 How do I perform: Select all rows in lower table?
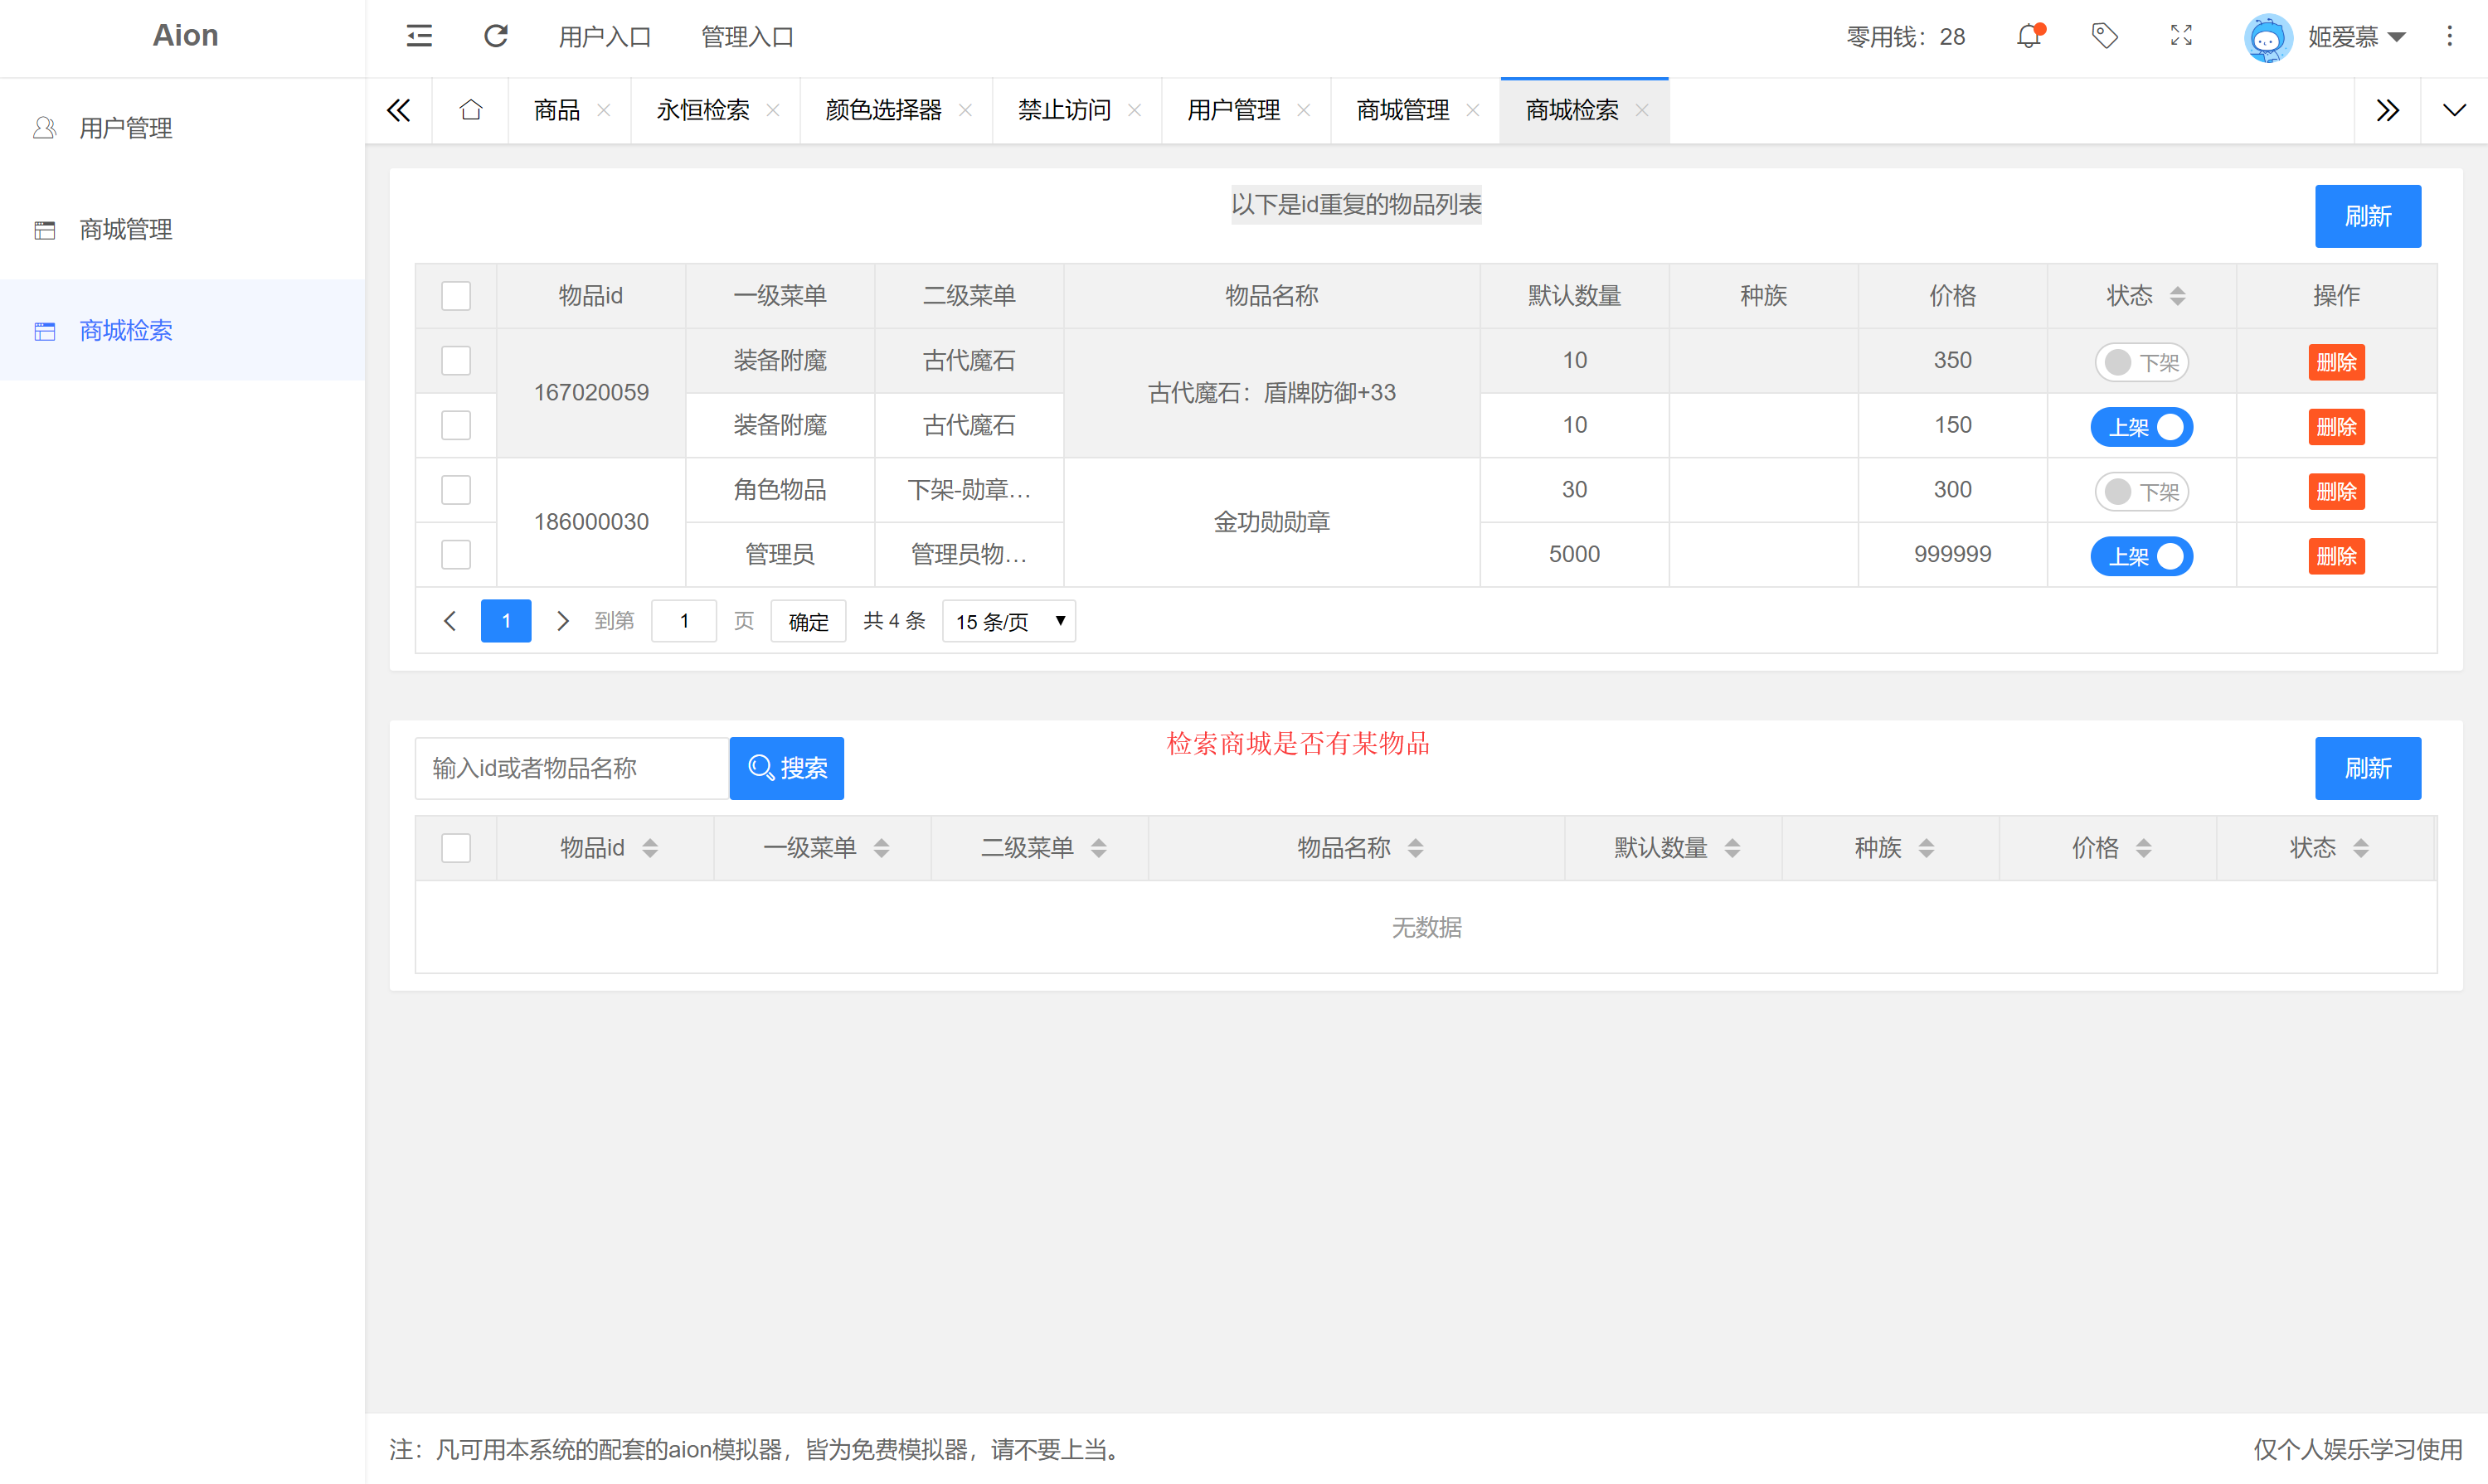coord(456,848)
